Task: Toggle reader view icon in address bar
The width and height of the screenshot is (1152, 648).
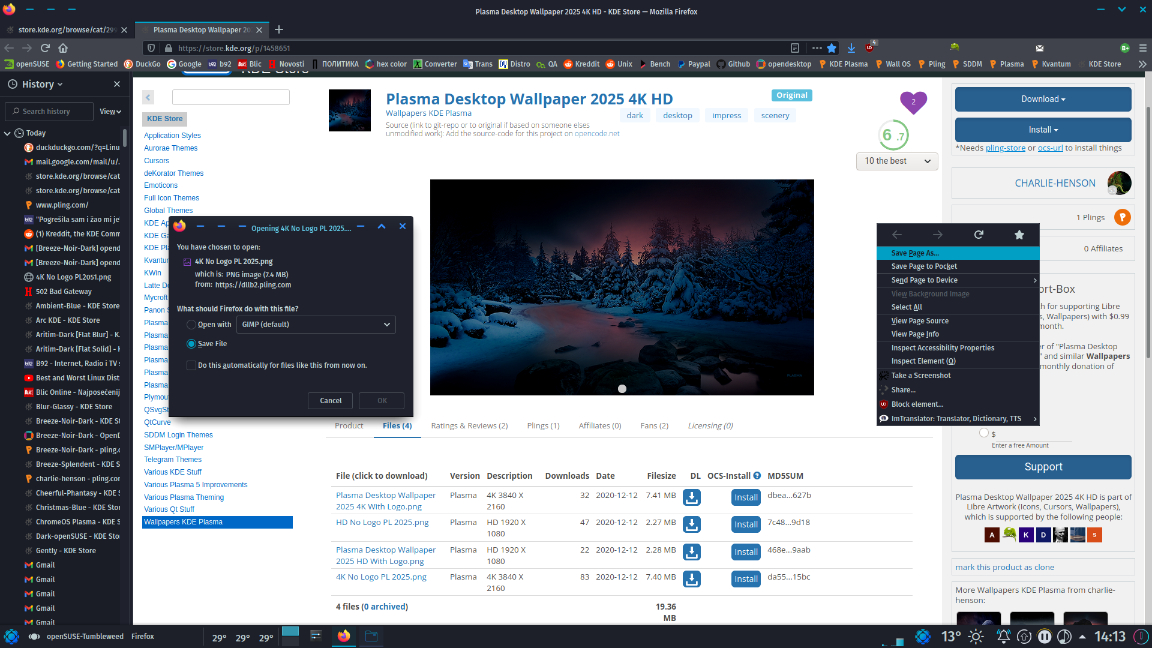Action: click(795, 48)
